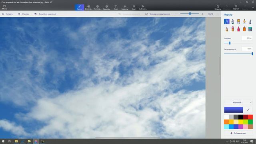Open the Canvas (Холст) tab
Screen dimensions: 256x144
click(134, 7)
